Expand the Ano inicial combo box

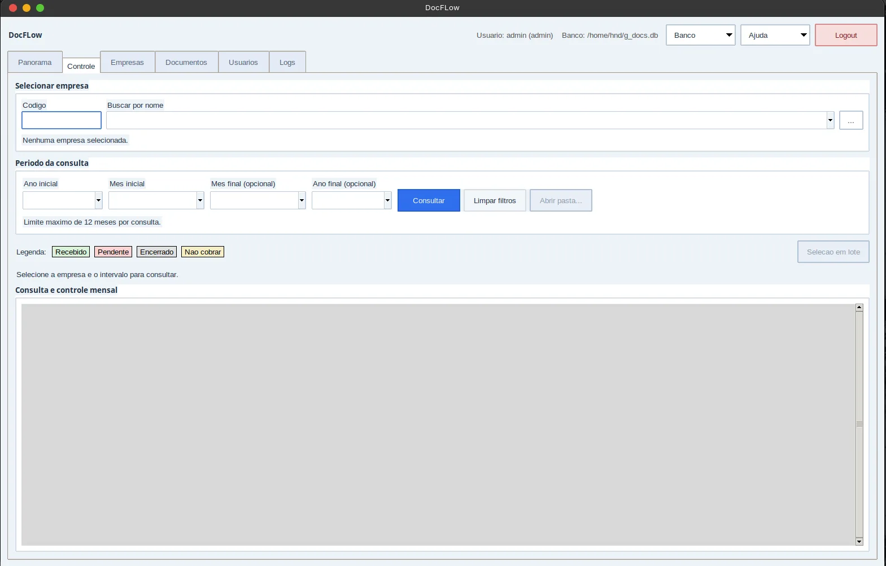pos(98,200)
